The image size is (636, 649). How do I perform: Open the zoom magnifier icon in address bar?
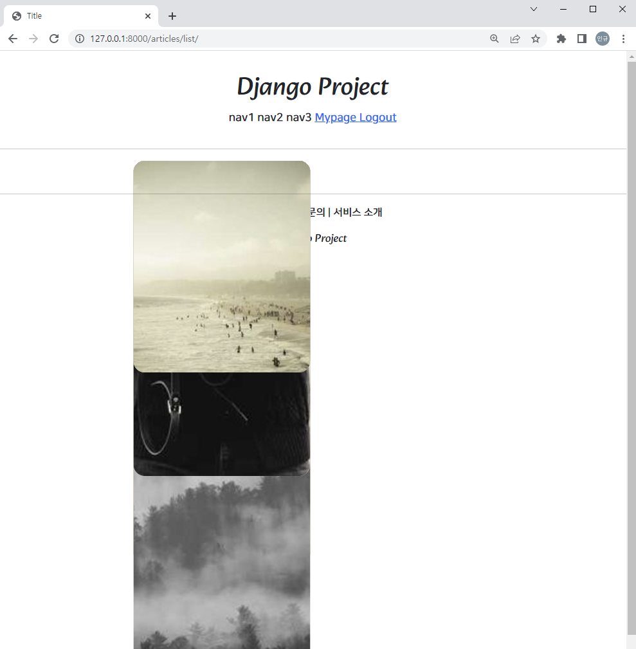coord(494,39)
